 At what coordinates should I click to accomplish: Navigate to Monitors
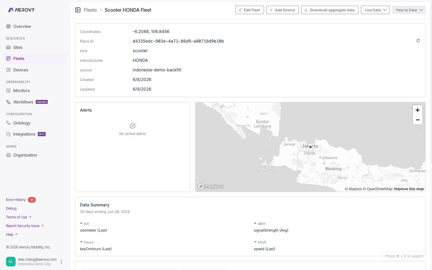35,91
